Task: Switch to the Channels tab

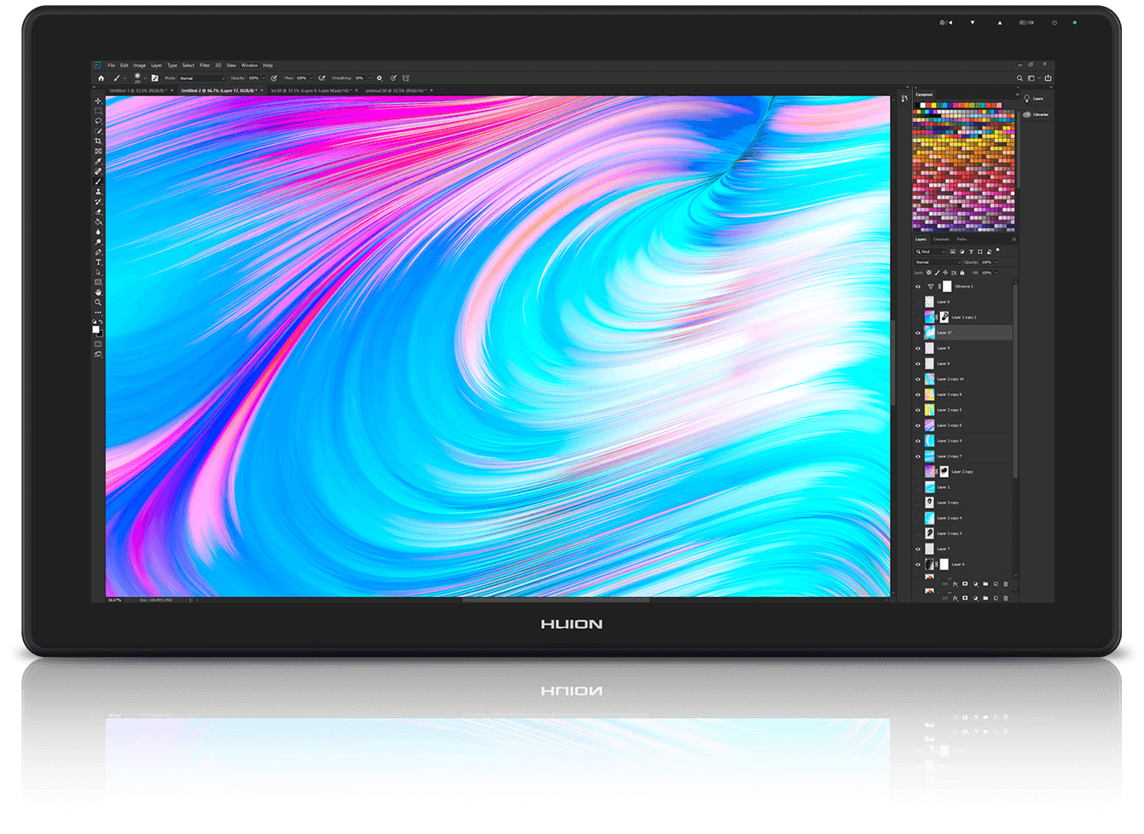Action: click(941, 239)
